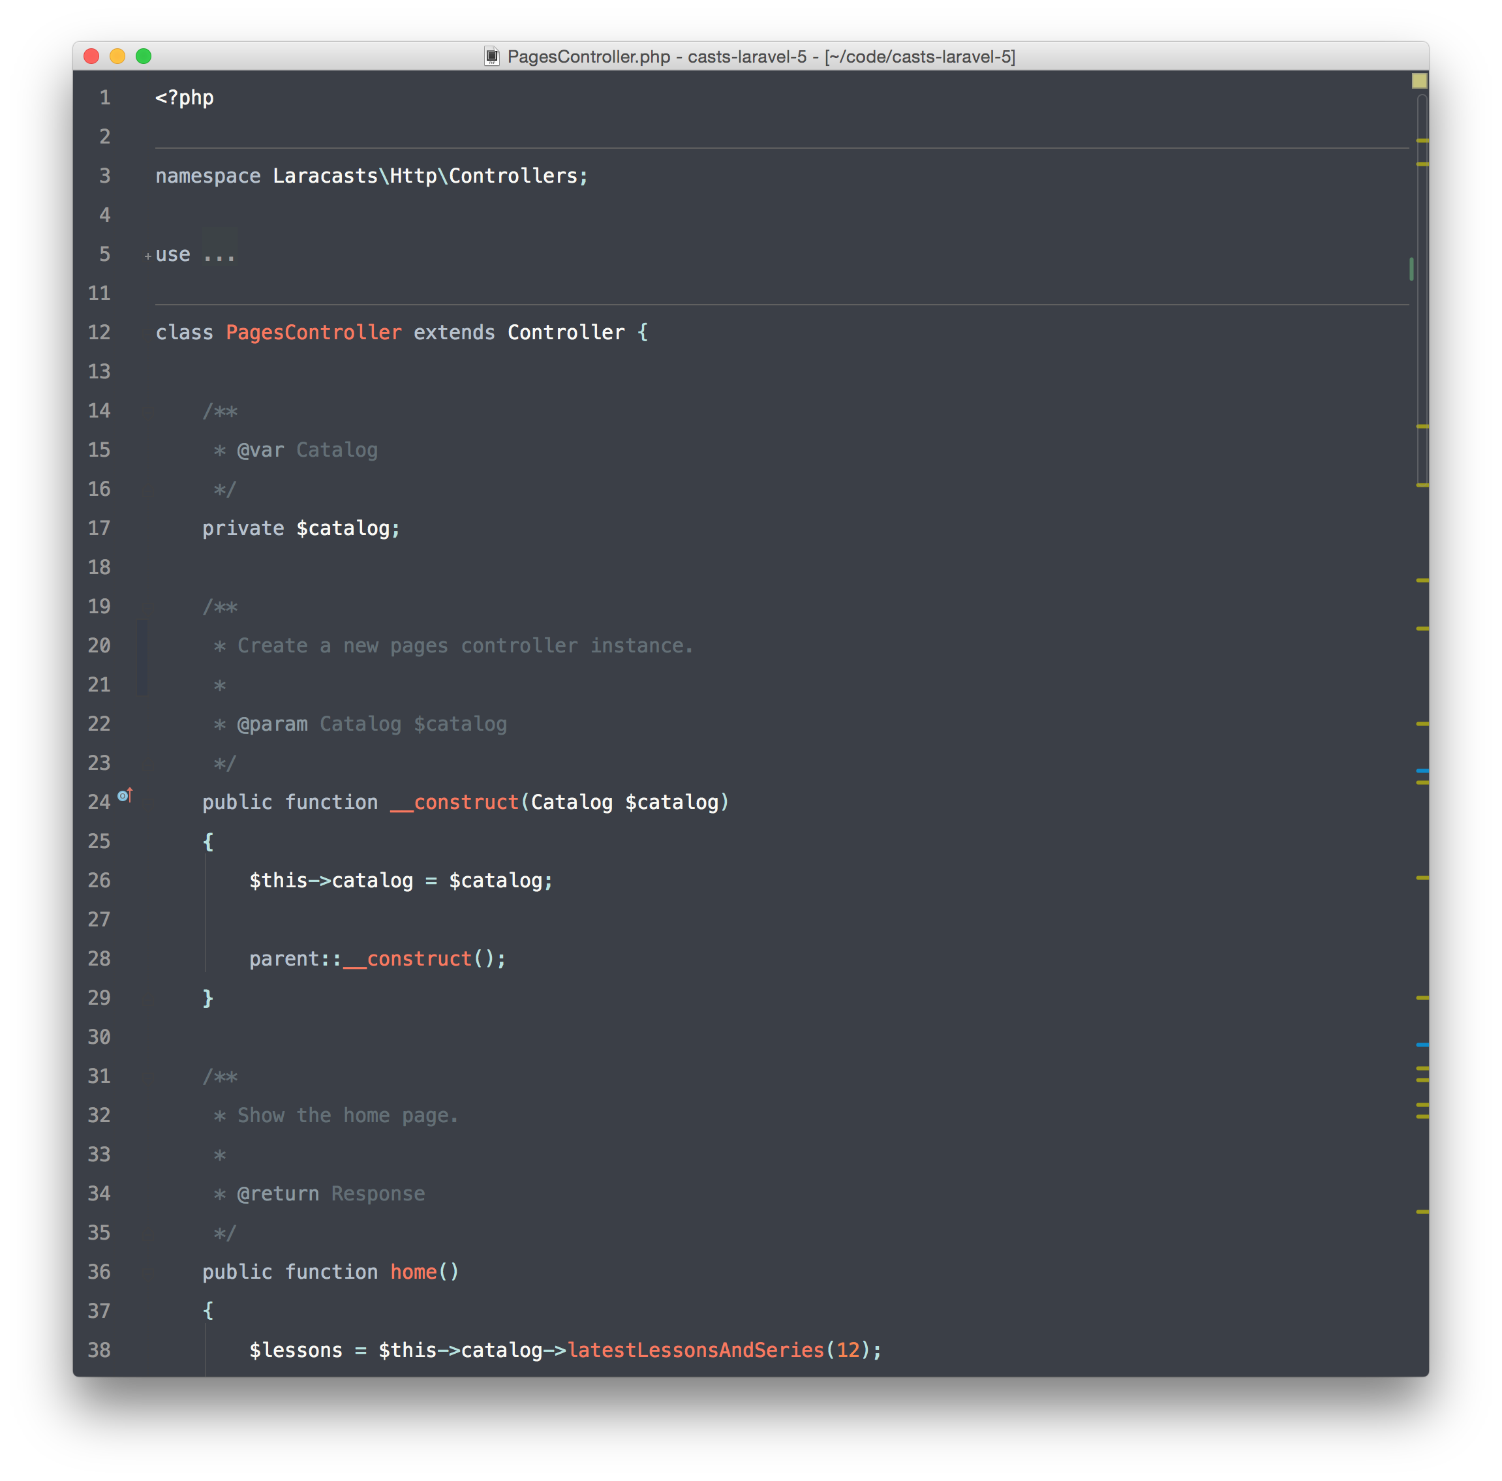Jump to the lower blue stripe marker
Viewport: 1502px width, 1481px height.
pyautogui.click(x=1422, y=1045)
